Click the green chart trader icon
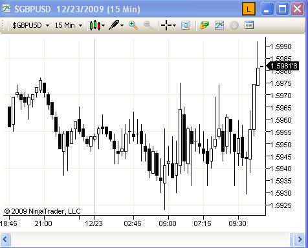The height and width of the screenshot is (248, 308). [204, 25]
